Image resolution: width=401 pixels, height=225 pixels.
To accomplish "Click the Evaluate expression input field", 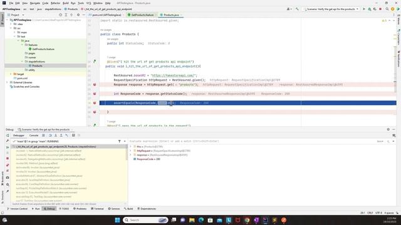I will [252, 141].
